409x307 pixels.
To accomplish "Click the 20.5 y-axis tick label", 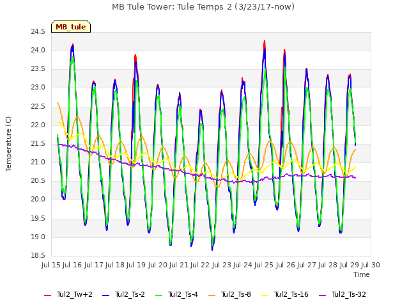I will point(38,180).
